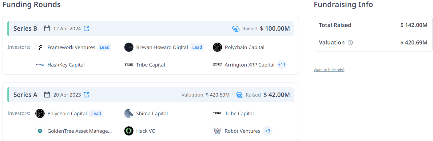Click the Series A raised coins icon

[x=240, y=95]
